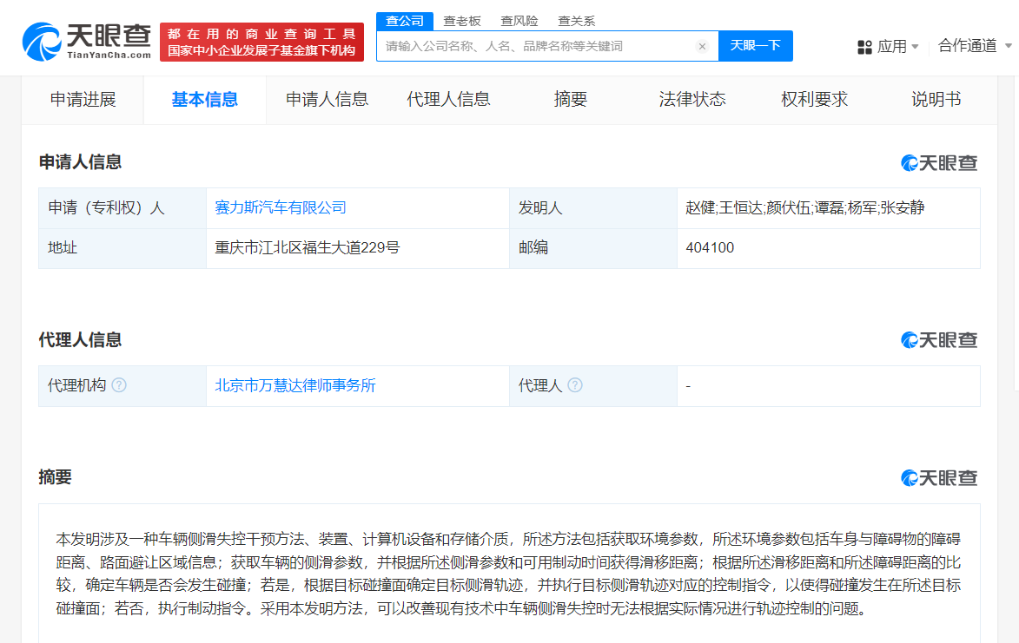This screenshot has width=1019, height=643.
Task: Focus the company name search input field
Action: (534, 46)
